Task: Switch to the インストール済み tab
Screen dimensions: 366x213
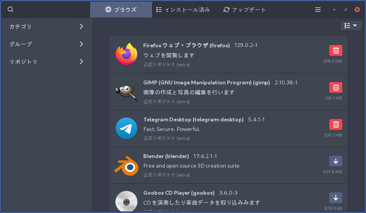Action: 183,10
